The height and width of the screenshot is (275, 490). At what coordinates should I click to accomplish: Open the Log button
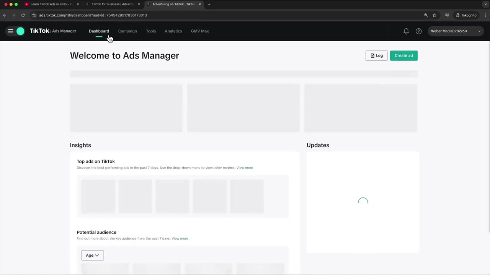coord(376,55)
